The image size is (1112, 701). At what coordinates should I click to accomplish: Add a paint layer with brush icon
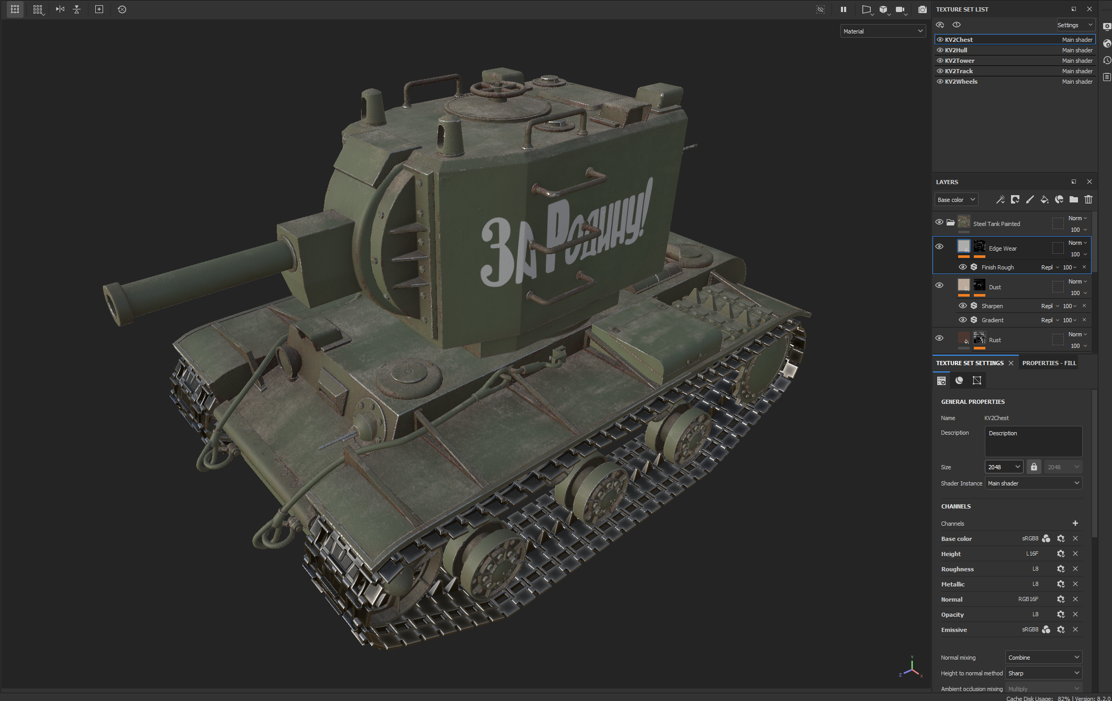pyautogui.click(x=1029, y=199)
